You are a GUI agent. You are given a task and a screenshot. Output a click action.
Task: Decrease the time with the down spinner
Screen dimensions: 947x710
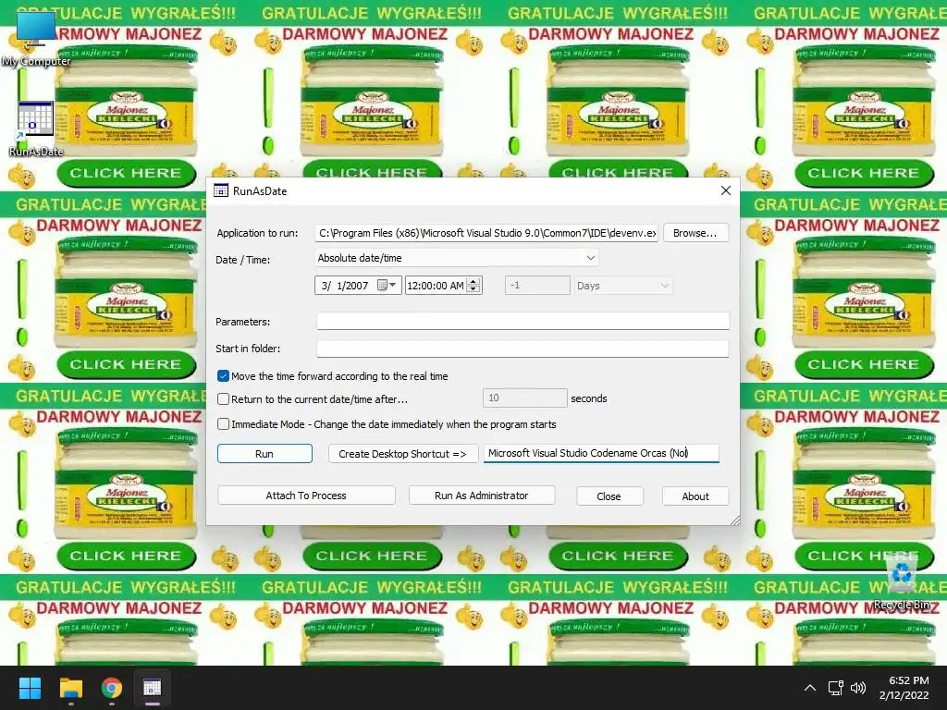(474, 289)
